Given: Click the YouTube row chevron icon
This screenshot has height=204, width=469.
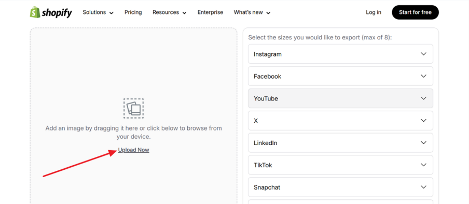Looking at the screenshot, I should 423,98.
